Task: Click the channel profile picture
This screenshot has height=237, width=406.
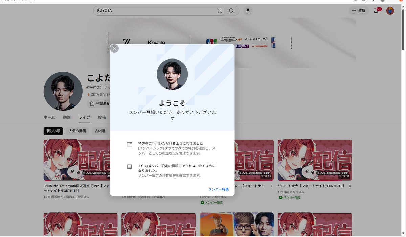Action: click(x=63, y=91)
